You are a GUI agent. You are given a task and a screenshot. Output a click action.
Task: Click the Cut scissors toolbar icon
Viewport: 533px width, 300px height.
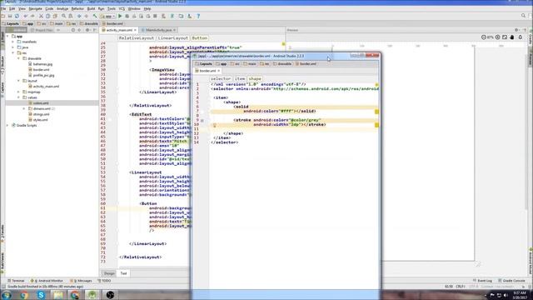pyautogui.click(x=41, y=16)
